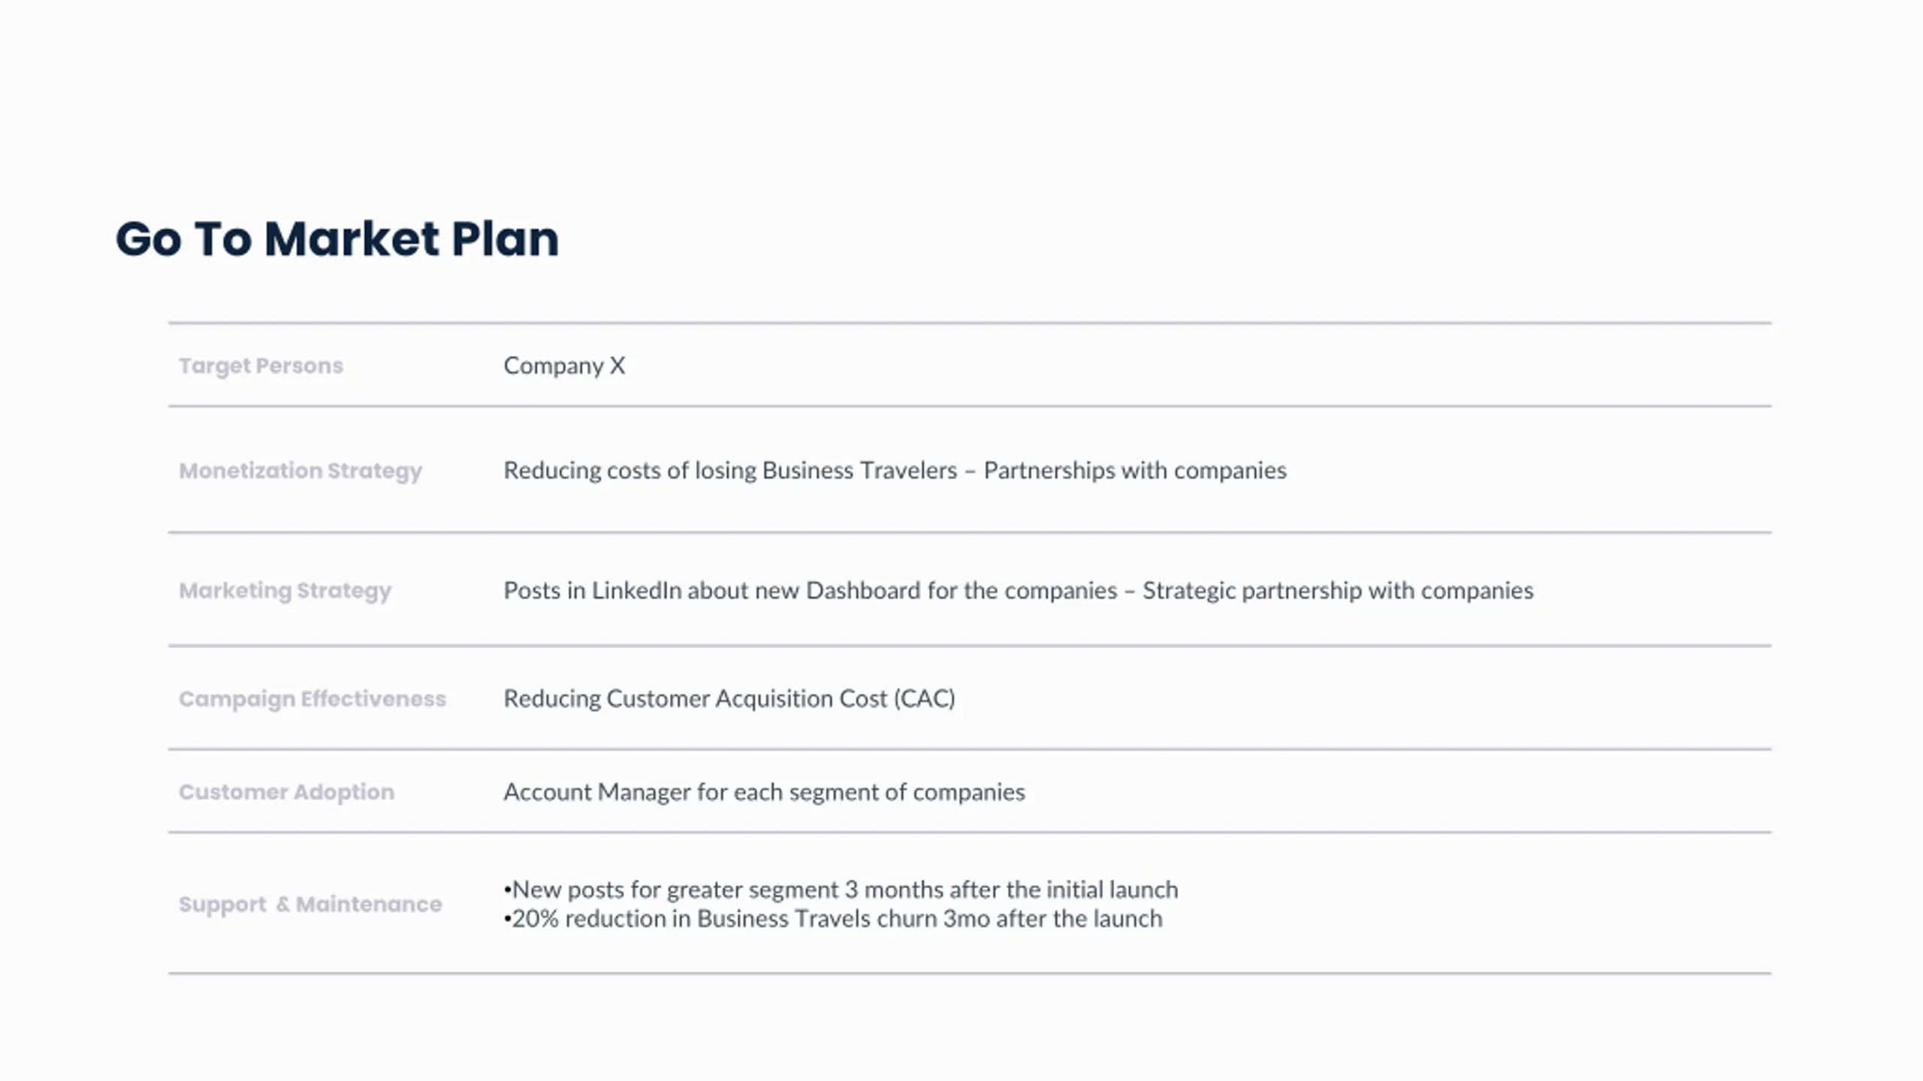The image size is (1923, 1081).
Task: Select the Monetization Strategy label
Action: point(300,471)
